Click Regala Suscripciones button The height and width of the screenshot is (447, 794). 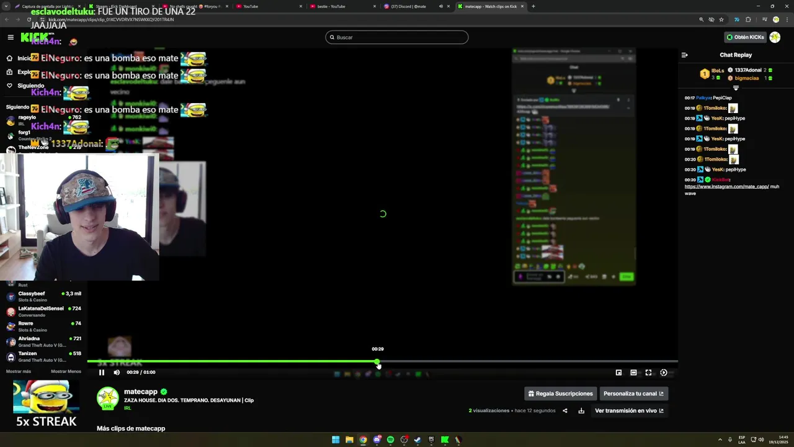[561, 394]
